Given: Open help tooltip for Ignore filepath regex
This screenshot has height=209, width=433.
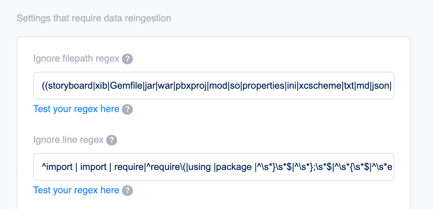Looking at the screenshot, I should pos(127,59).
